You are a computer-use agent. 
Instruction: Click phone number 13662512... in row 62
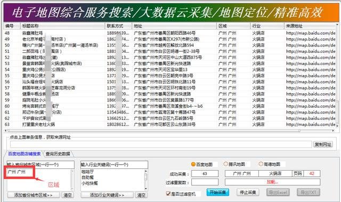(x=118, y=118)
